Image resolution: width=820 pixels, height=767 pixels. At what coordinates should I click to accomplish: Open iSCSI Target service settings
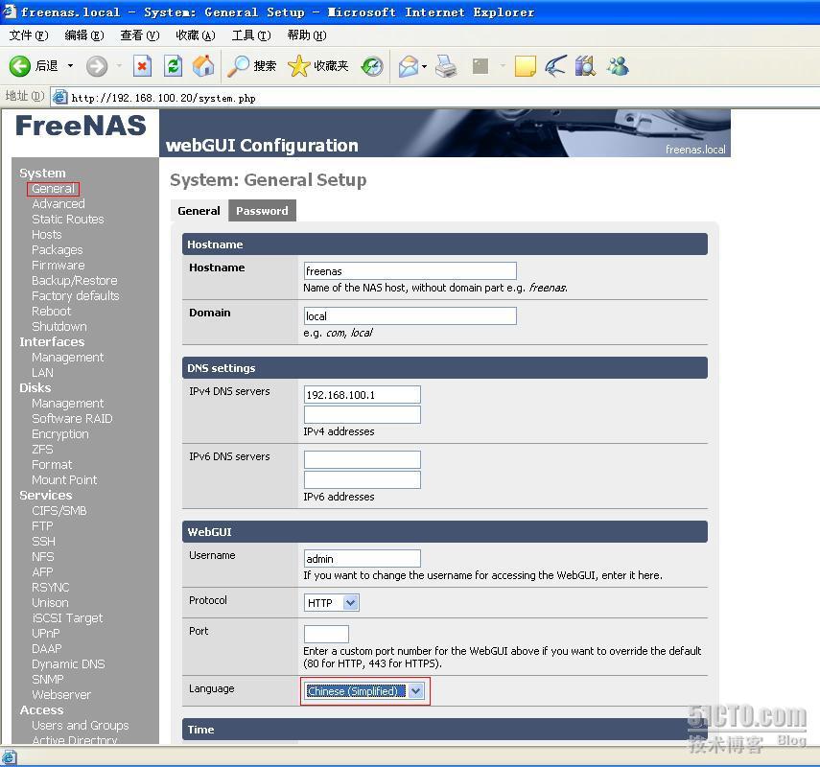point(67,618)
